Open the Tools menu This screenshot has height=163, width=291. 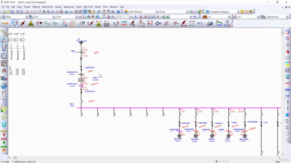105,7
